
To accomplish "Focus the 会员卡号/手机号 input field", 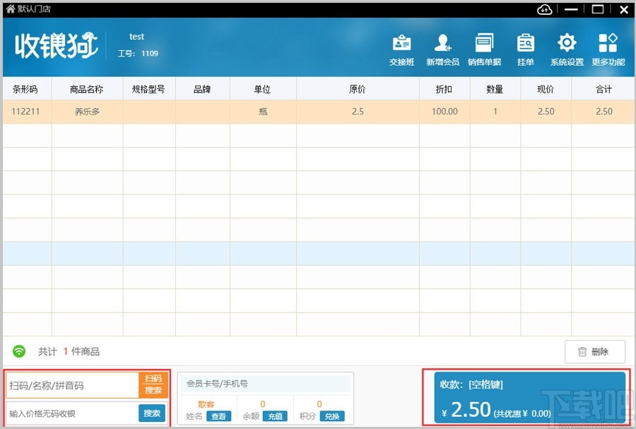I will (x=265, y=384).
